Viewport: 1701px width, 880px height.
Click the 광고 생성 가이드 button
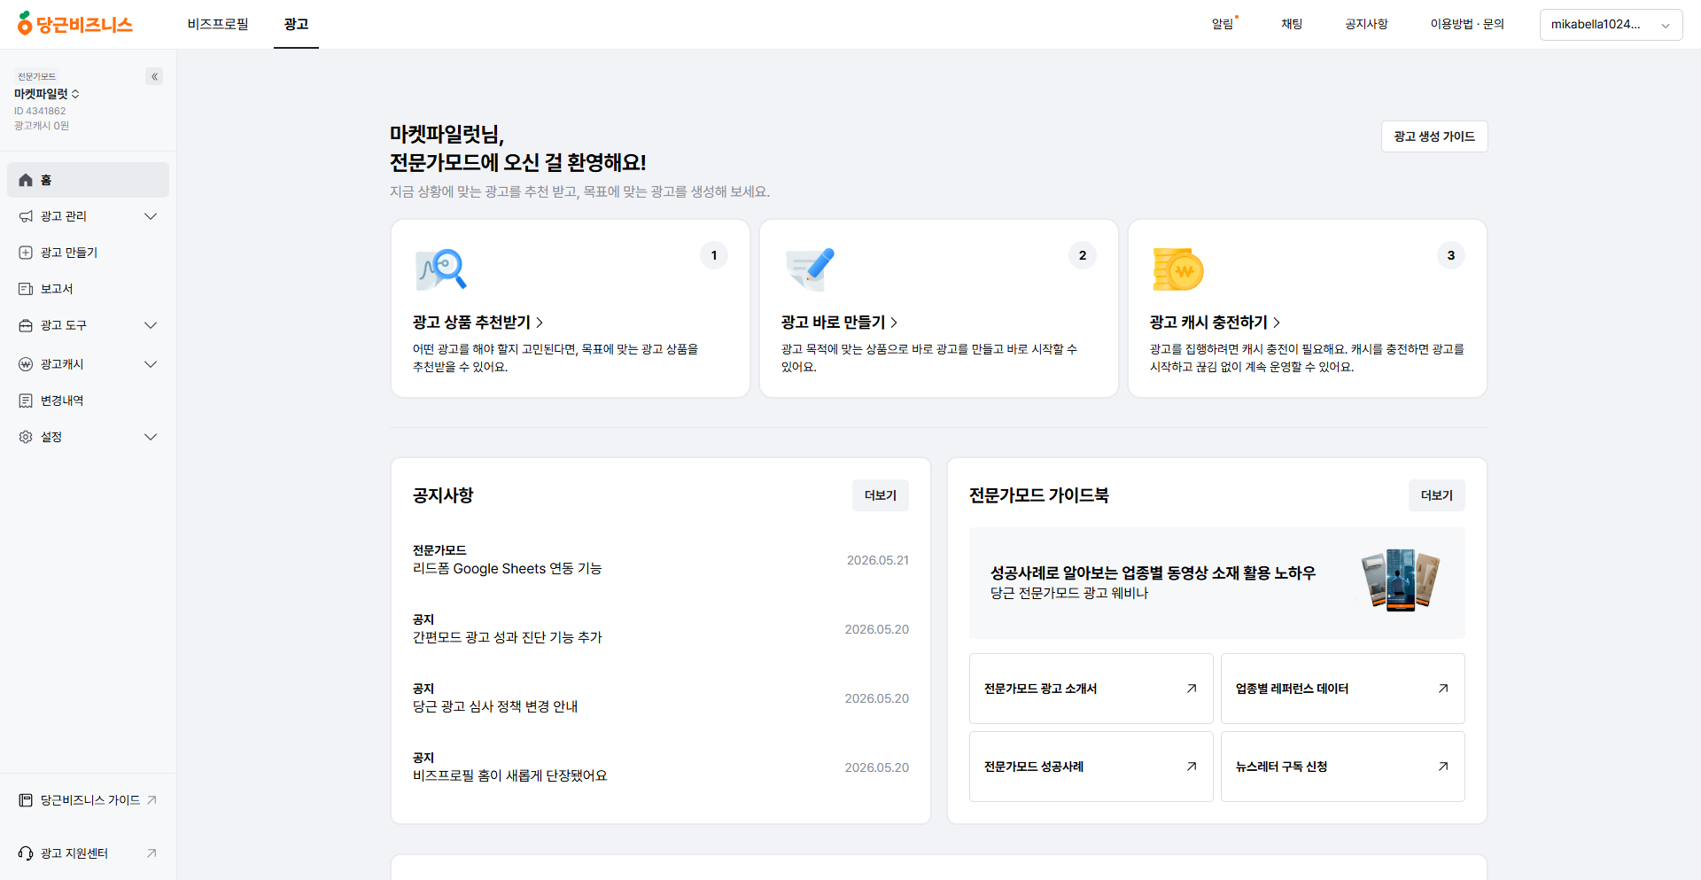pyautogui.click(x=1434, y=136)
